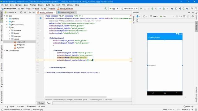
Task: Toggle the Resource Manager side tab
Action: (x=2, y=33)
